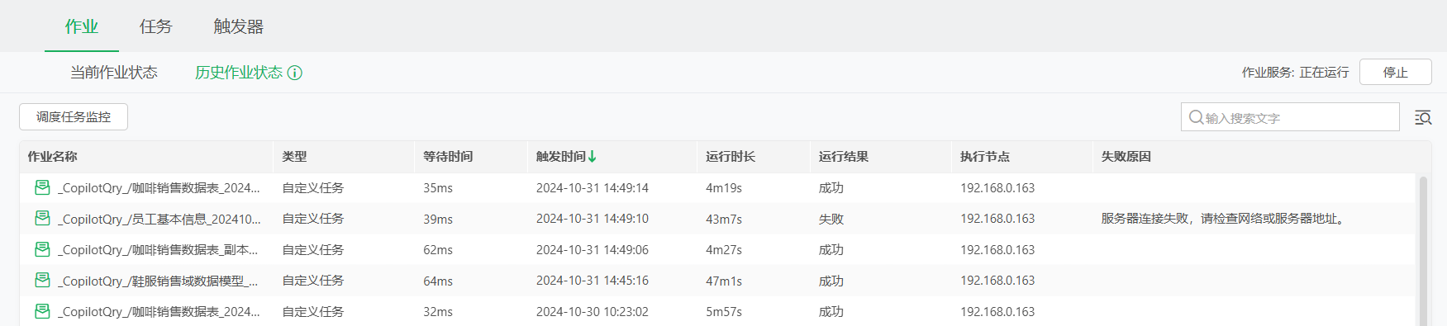1447x326 pixels.
Task: Select trigger time 2024-10-30 10:23:02
Action: pyautogui.click(x=593, y=312)
